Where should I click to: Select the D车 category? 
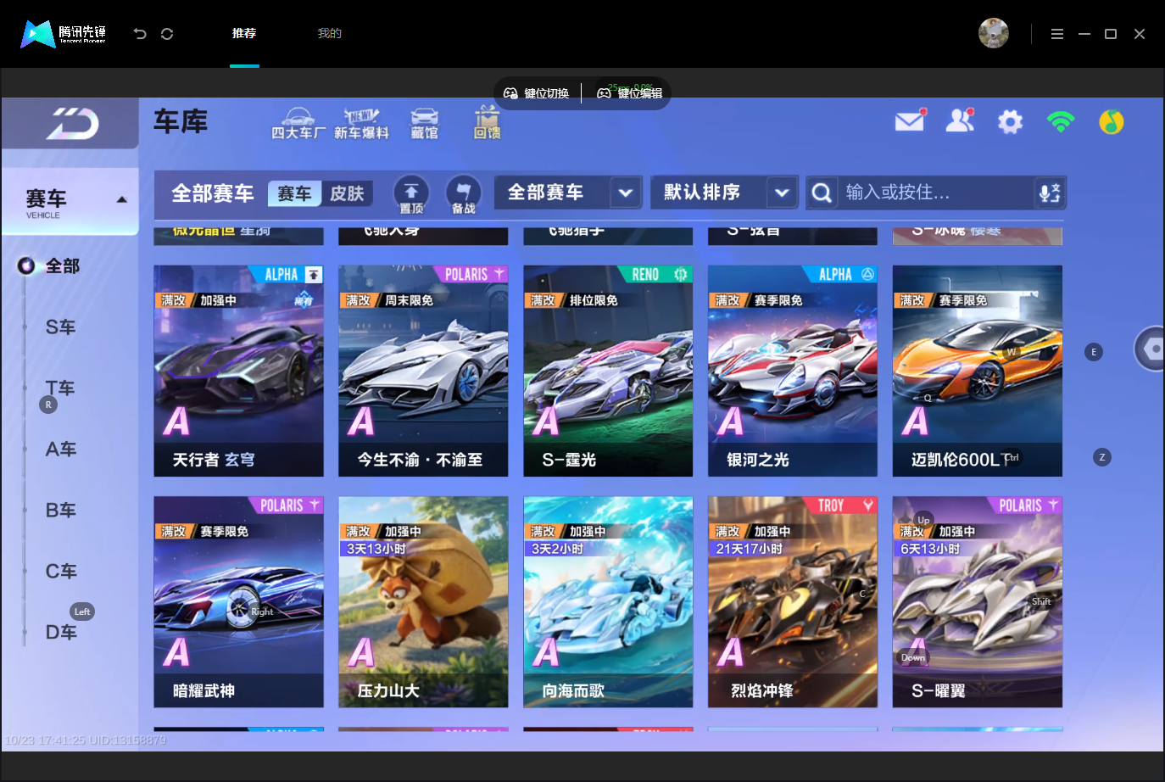(x=60, y=633)
